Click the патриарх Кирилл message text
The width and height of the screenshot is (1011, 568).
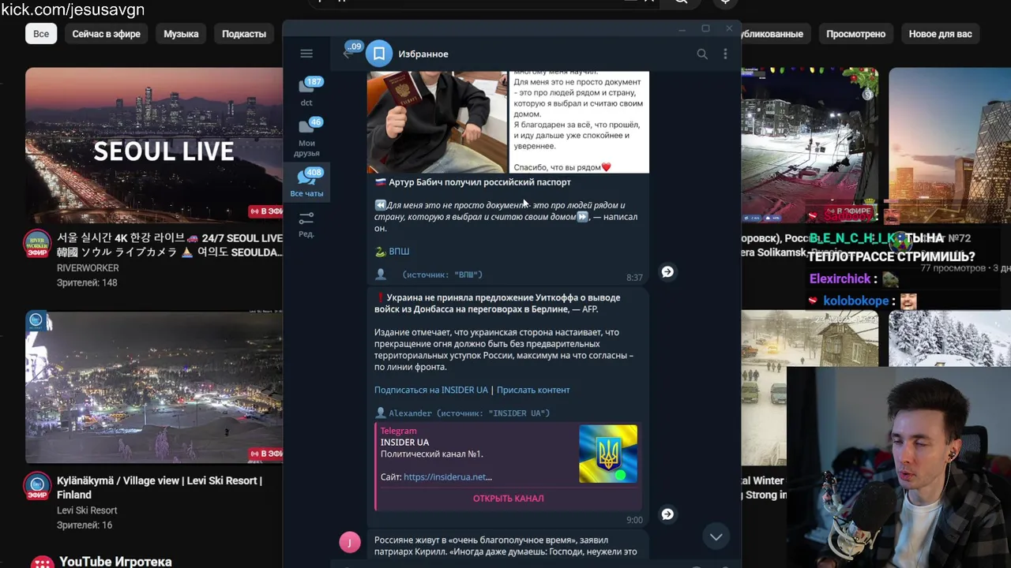tap(505, 546)
